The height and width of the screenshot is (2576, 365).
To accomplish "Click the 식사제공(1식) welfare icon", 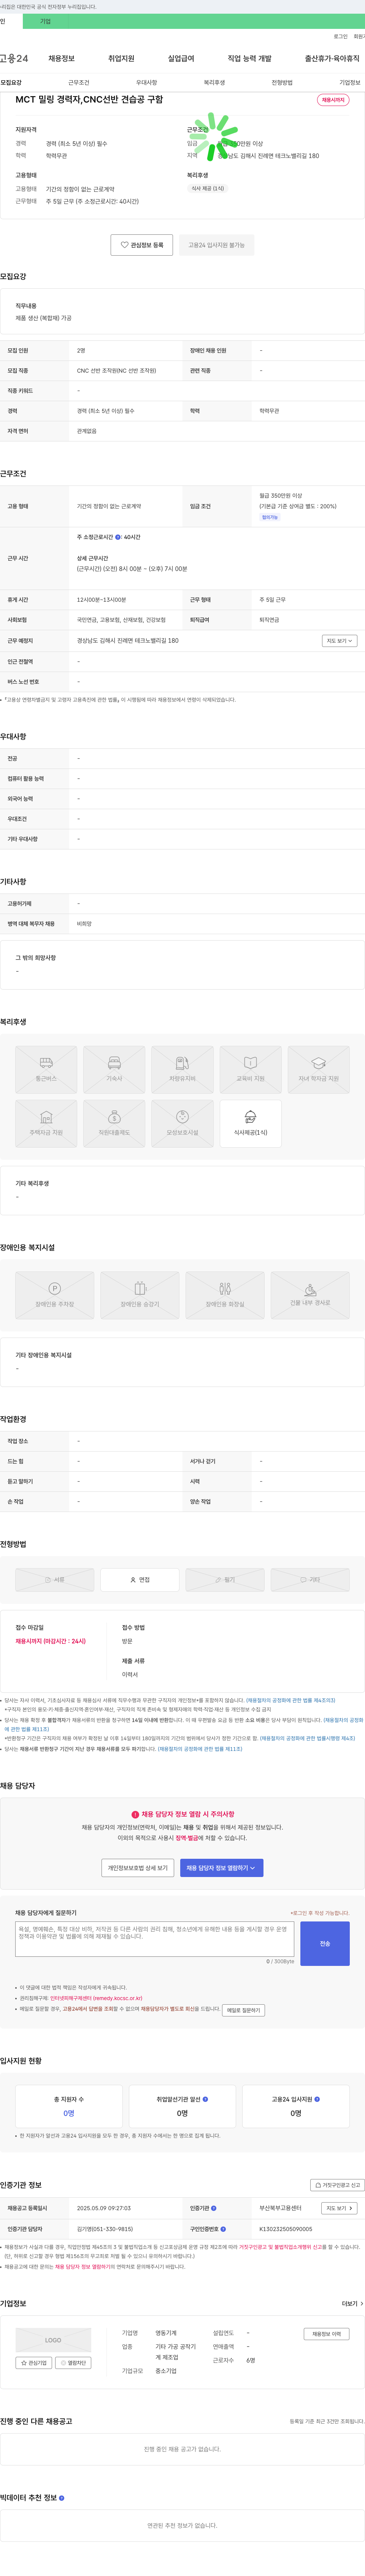I will click(x=250, y=1124).
